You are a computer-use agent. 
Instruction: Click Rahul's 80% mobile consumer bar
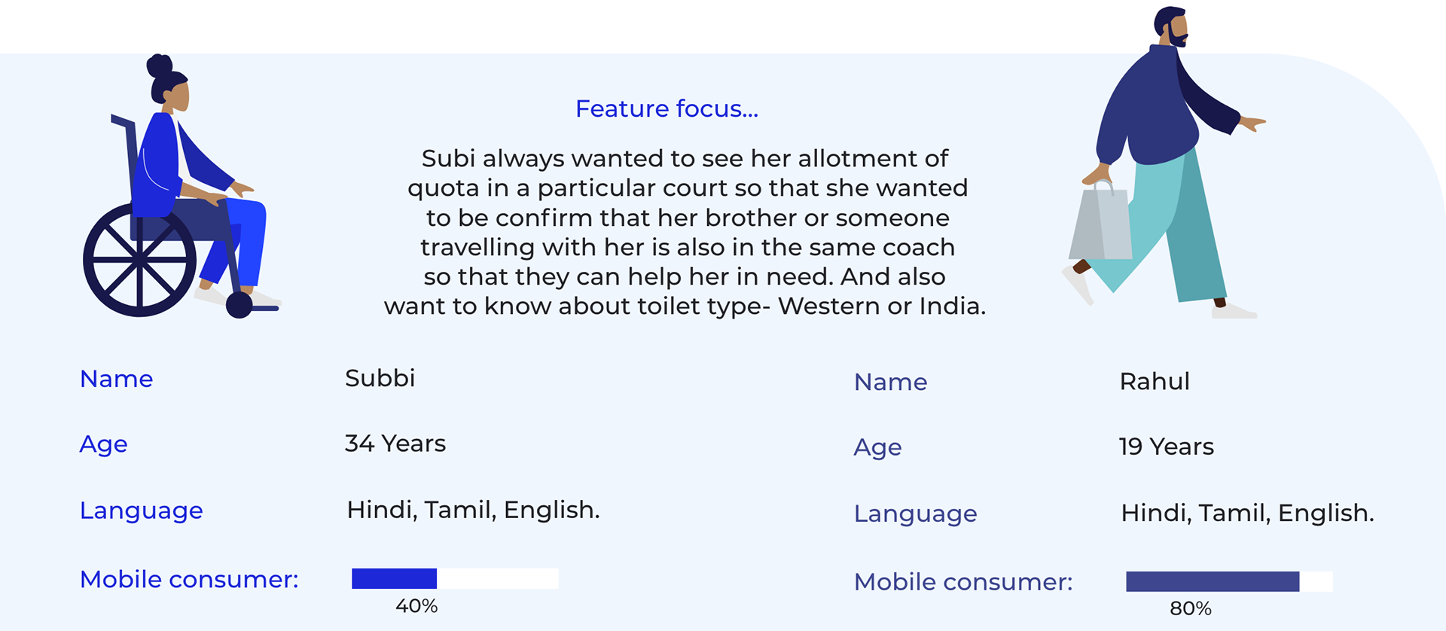click(x=1229, y=581)
